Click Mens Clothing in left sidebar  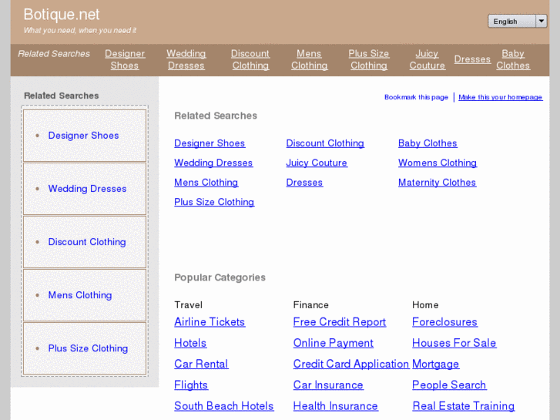click(80, 295)
